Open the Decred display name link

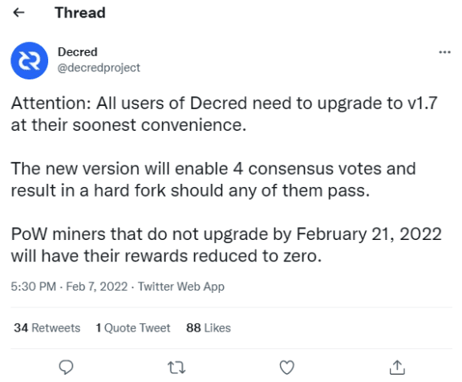coord(78,52)
